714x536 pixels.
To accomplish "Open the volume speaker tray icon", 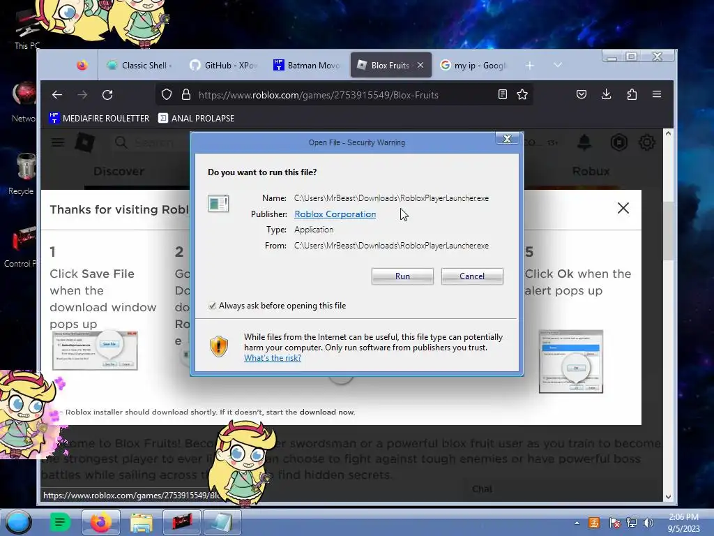I will (x=648, y=523).
